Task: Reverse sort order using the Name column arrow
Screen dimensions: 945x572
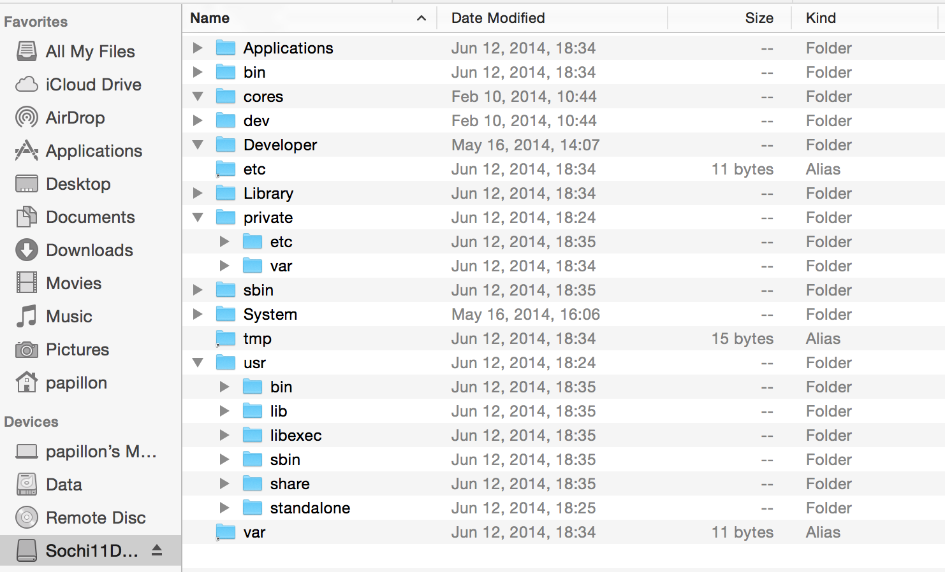Action: (x=421, y=18)
